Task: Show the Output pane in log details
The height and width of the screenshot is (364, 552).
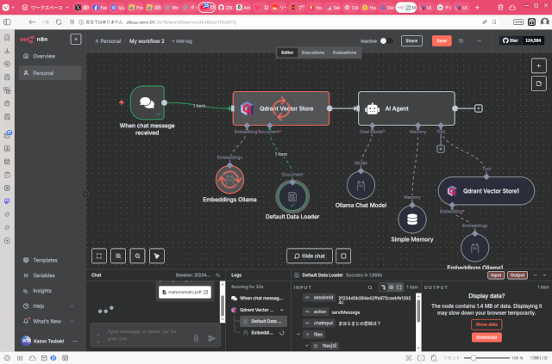Action: (517, 275)
